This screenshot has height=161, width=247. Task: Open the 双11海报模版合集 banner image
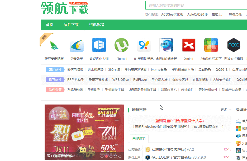[x=84, y=132]
